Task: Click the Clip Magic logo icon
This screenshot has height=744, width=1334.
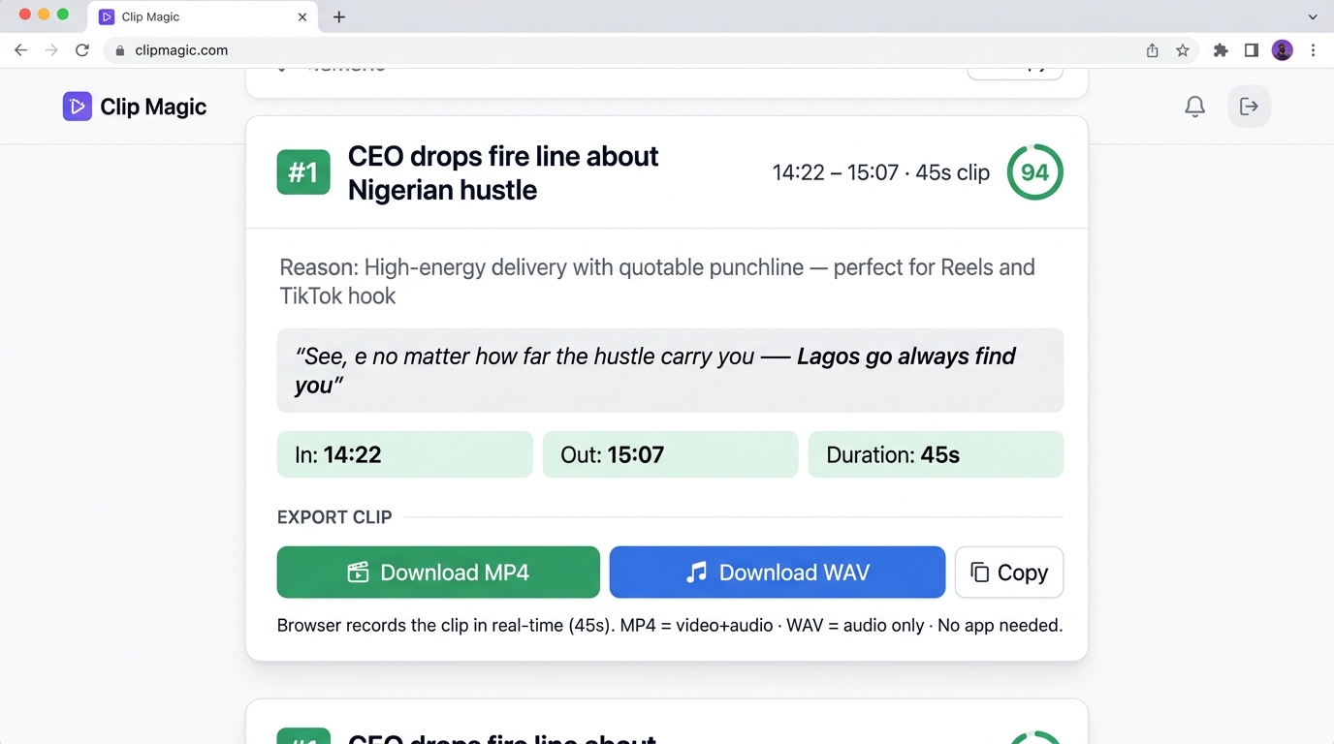Action: pos(78,107)
